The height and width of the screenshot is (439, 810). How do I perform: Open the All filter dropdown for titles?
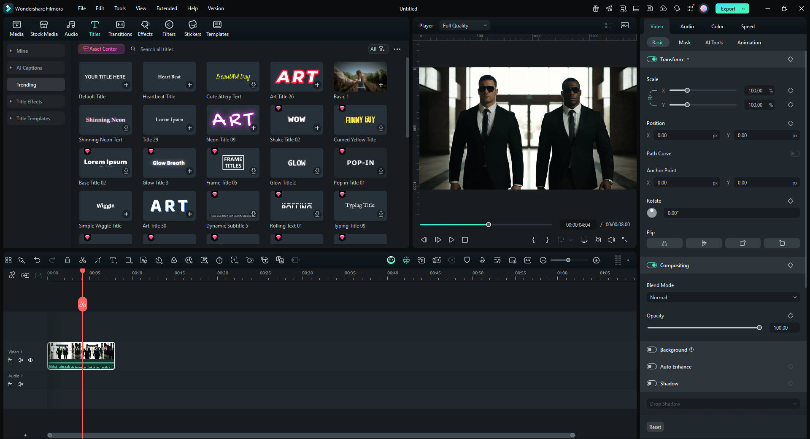click(x=378, y=49)
